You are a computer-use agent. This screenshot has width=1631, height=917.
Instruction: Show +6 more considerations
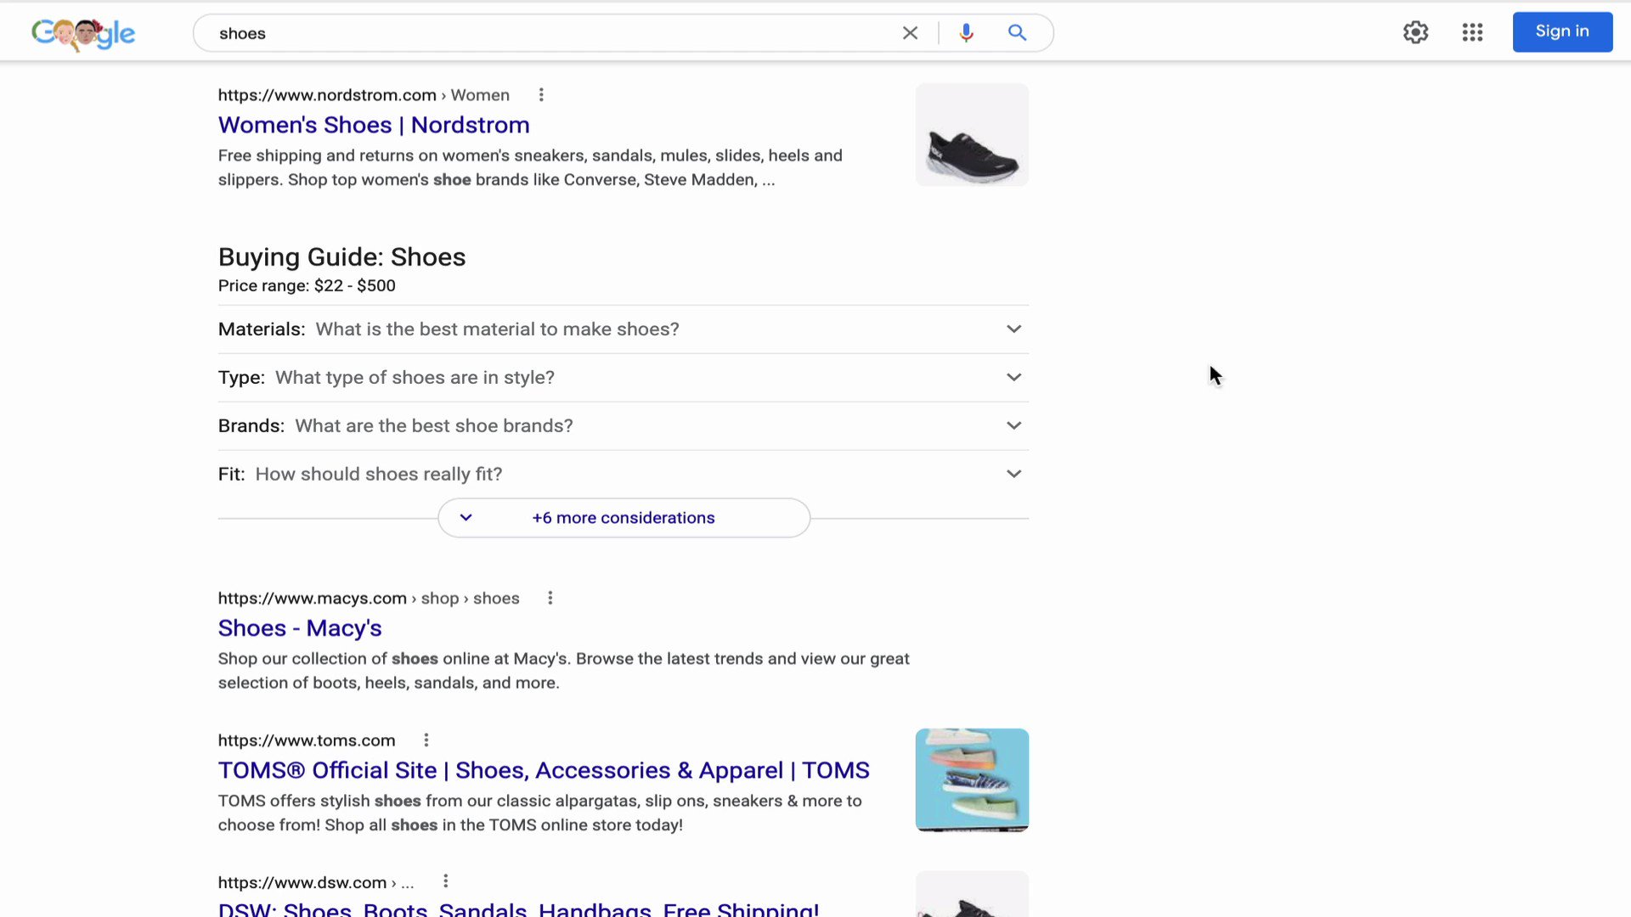[624, 518]
